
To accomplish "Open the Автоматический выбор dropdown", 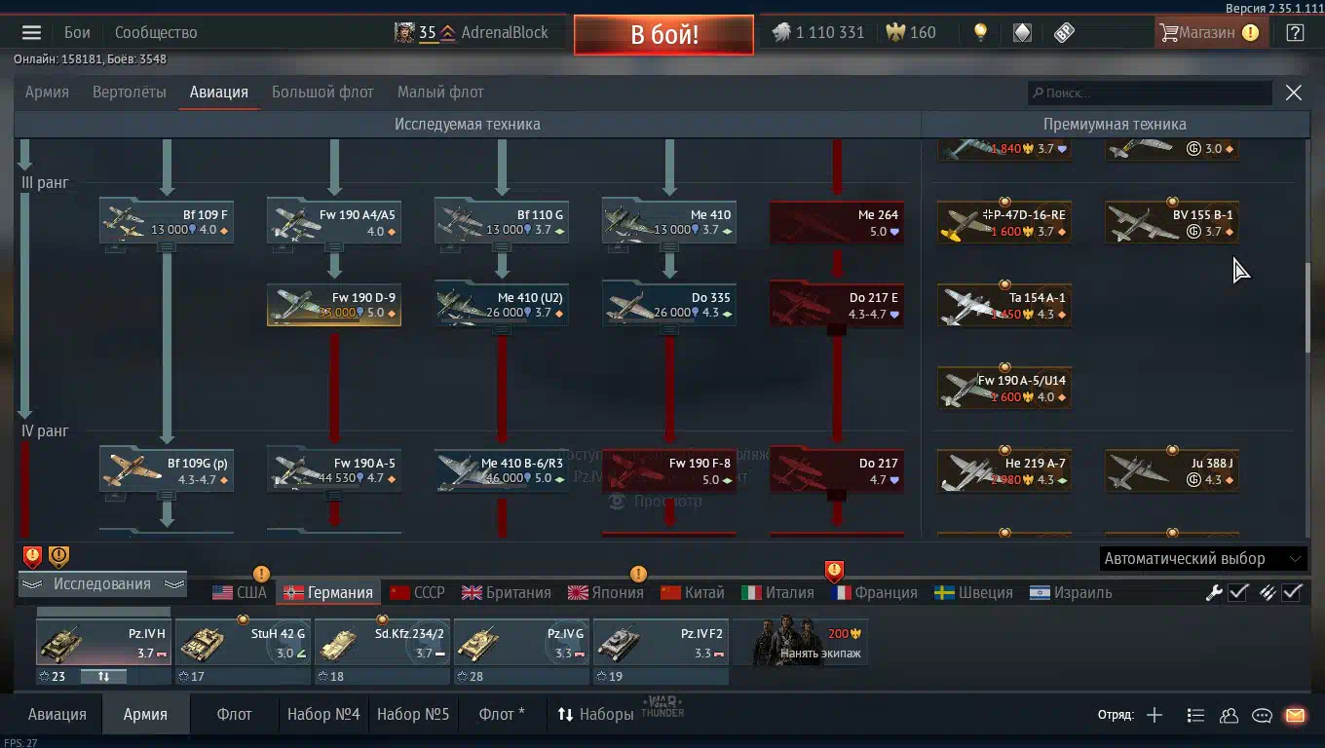I will click(1202, 558).
